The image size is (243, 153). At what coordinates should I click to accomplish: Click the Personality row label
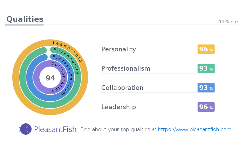[119, 49]
